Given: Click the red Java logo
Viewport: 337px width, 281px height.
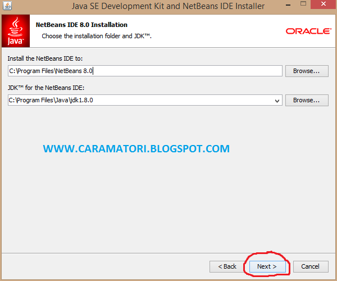Looking at the screenshot, I should [x=16, y=31].
